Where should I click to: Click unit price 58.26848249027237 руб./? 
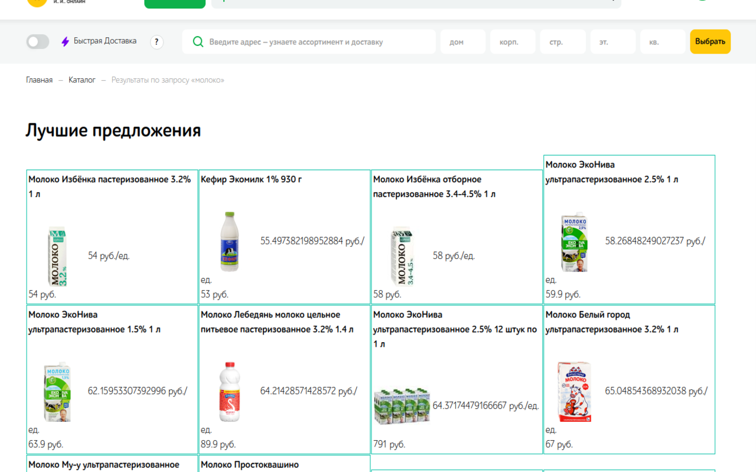[656, 241]
